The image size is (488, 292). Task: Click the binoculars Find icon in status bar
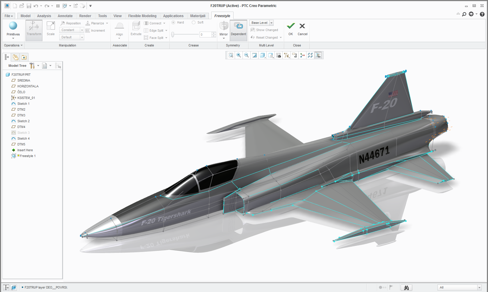point(406,287)
